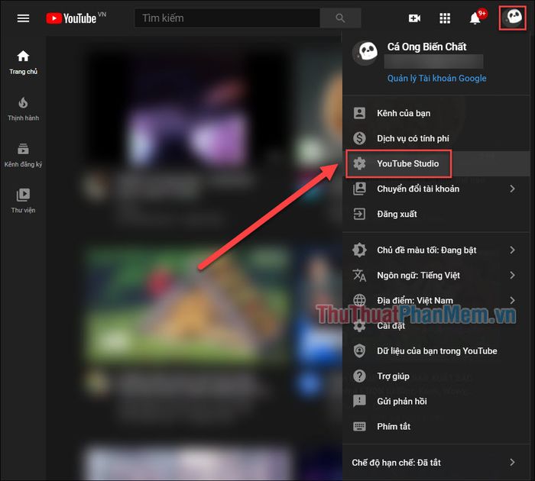Expand Ngôn ngữ submenu chevron
This screenshot has width=535, height=481.
[x=512, y=275]
